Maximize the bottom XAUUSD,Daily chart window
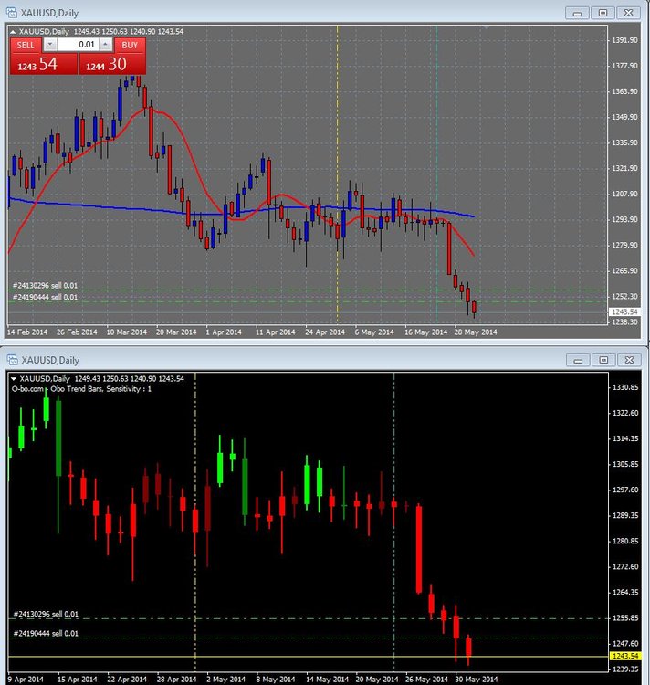The image size is (650, 685). [x=603, y=360]
